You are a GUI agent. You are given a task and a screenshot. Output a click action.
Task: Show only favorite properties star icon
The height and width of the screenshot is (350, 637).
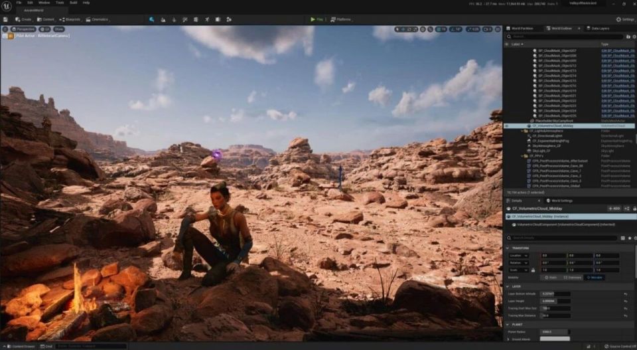630,238
